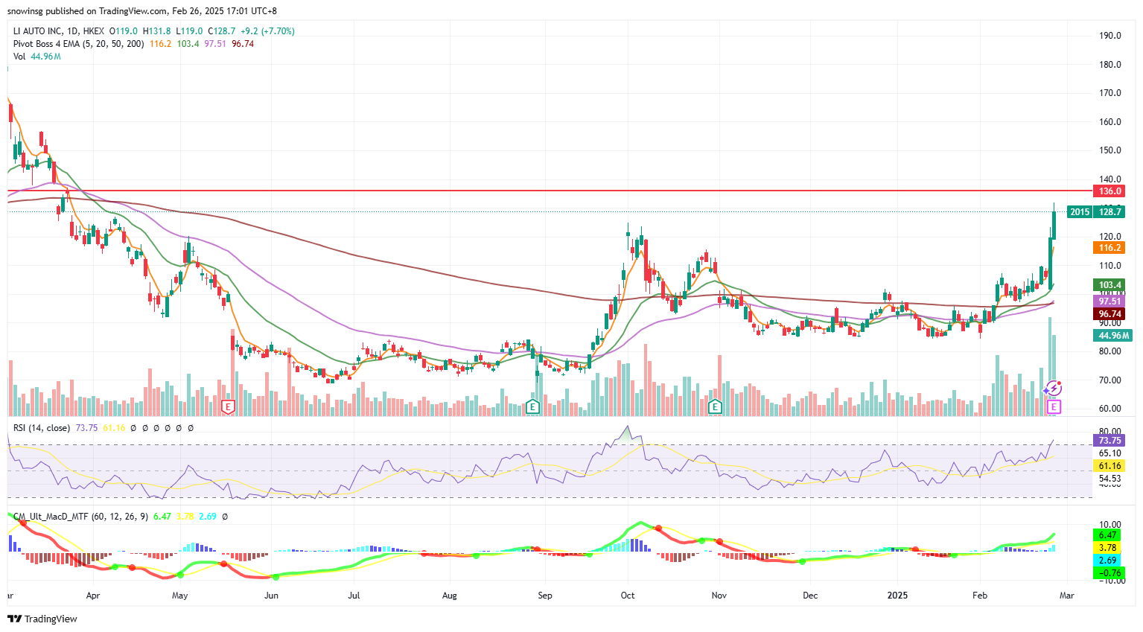Click the high value H131.8
This screenshot has width=1143, height=632.
click(157, 31)
